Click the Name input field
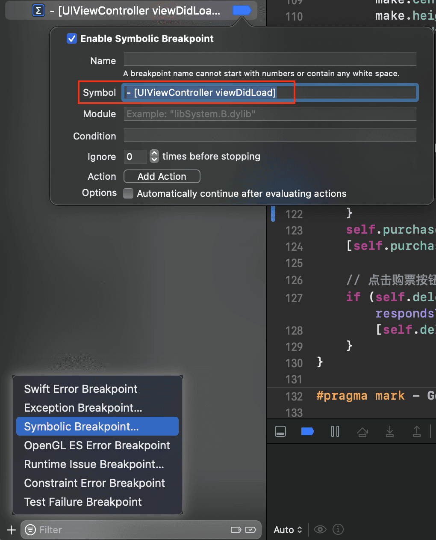The image size is (436, 540). (x=270, y=59)
